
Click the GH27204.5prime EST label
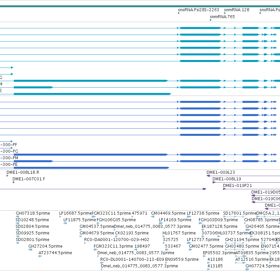pyautogui.click(x=45, y=247)
